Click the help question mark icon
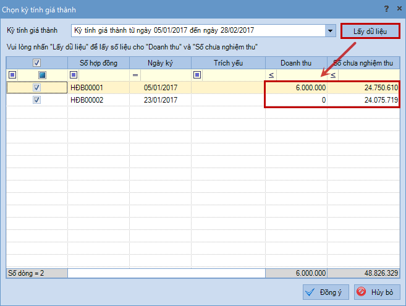This screenshot has height=306, width=406. point(386,9)
